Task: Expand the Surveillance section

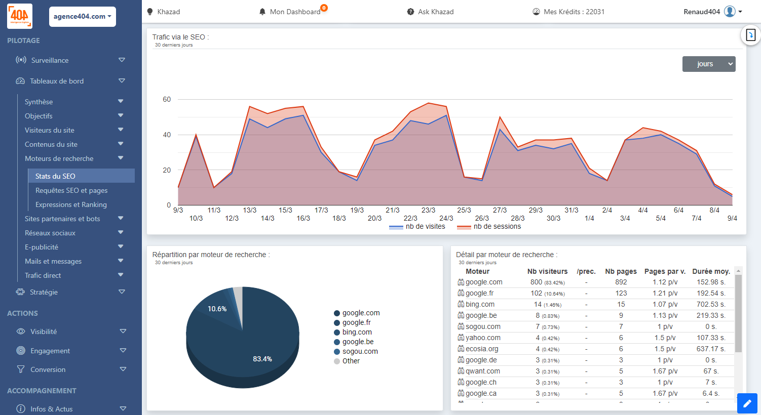Action: [122, 60]
